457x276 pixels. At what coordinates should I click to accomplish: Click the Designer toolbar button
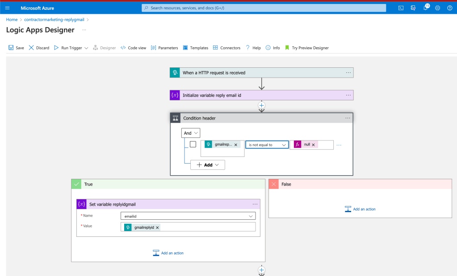tap(105, 48)
